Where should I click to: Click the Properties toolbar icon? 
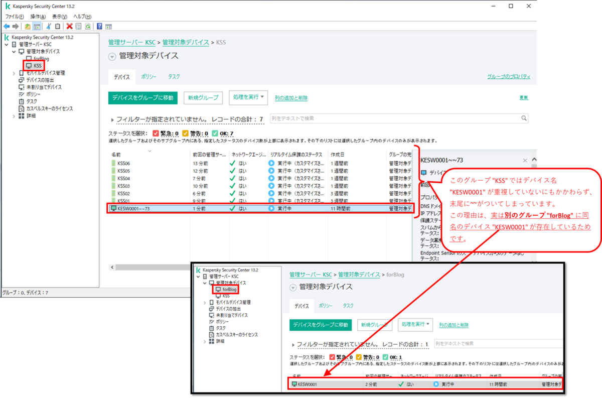[x=79, y=26]
